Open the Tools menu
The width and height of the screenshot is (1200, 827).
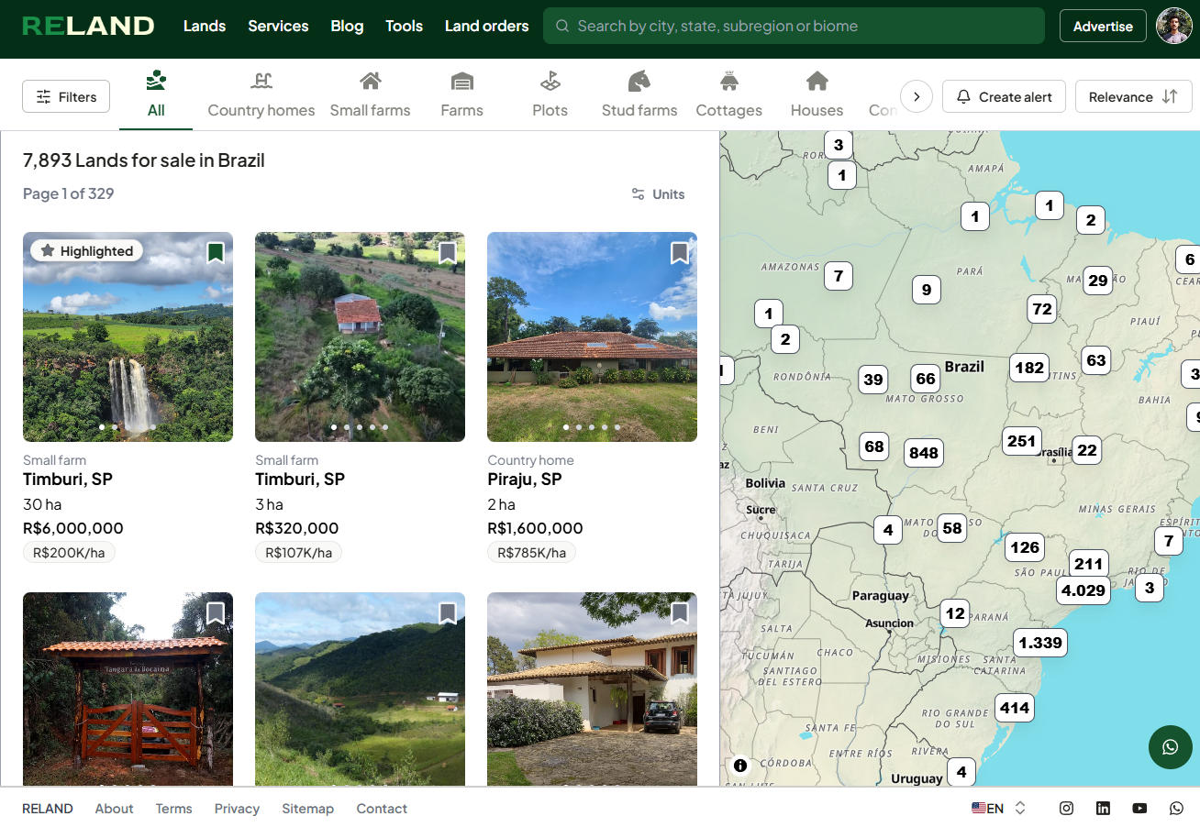pyautogui.click(x=404, y=26)
